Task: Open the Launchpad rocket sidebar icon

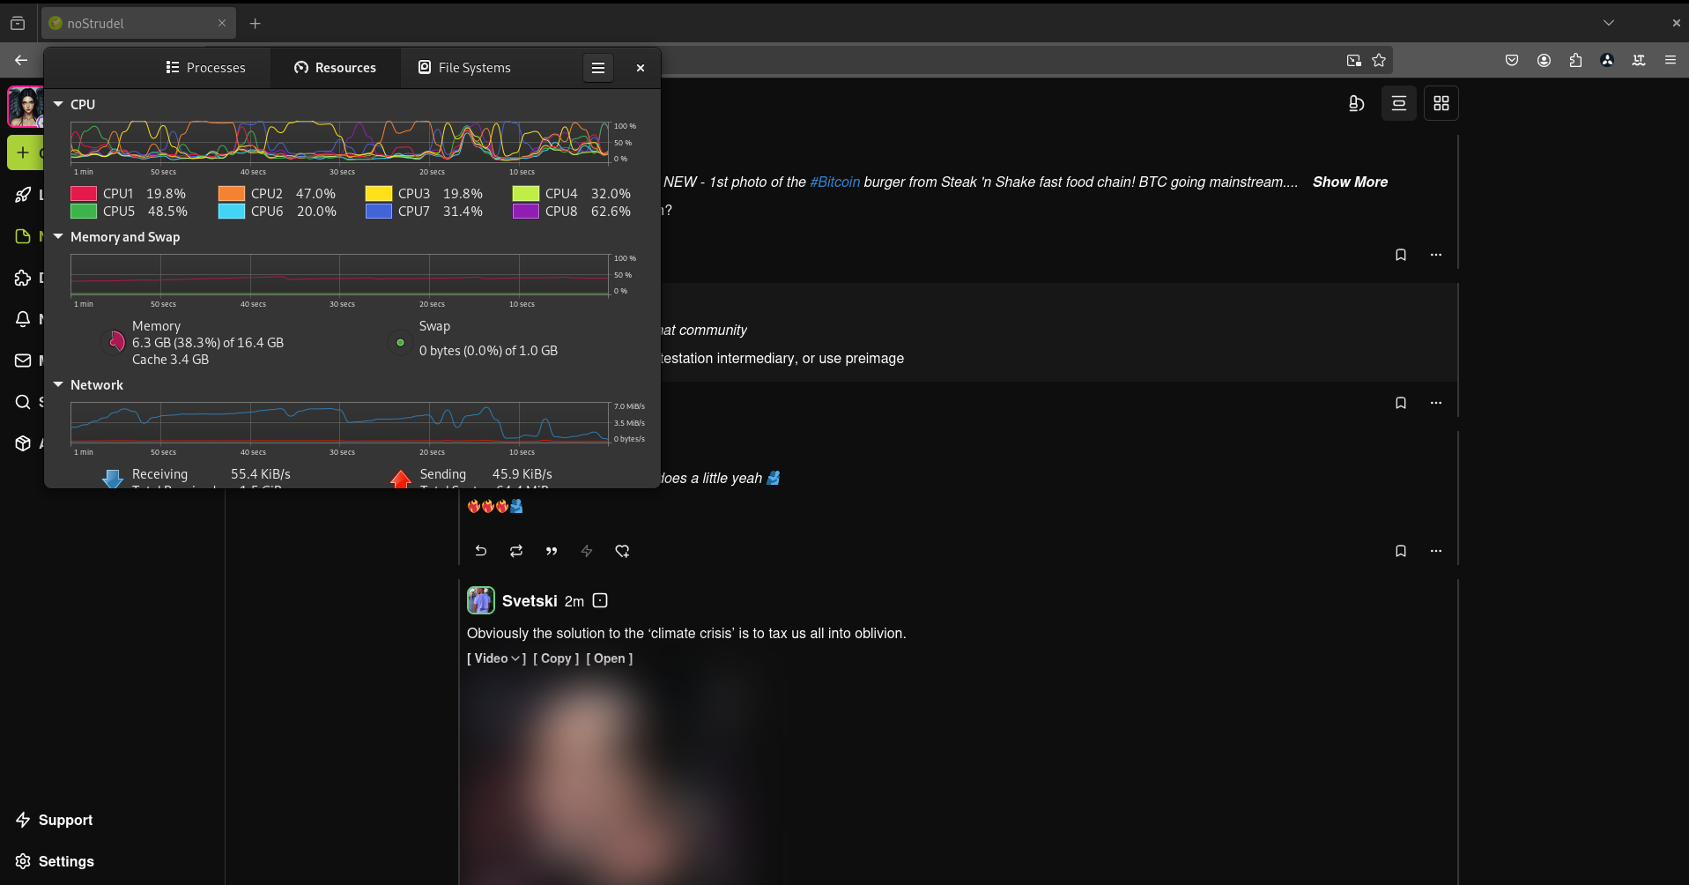Action: [23, 195]
